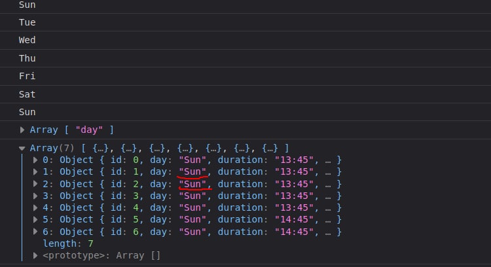Click the Sun log line below Sat
The height and width of the screenshot is (267, 491).
coord(245,112)
